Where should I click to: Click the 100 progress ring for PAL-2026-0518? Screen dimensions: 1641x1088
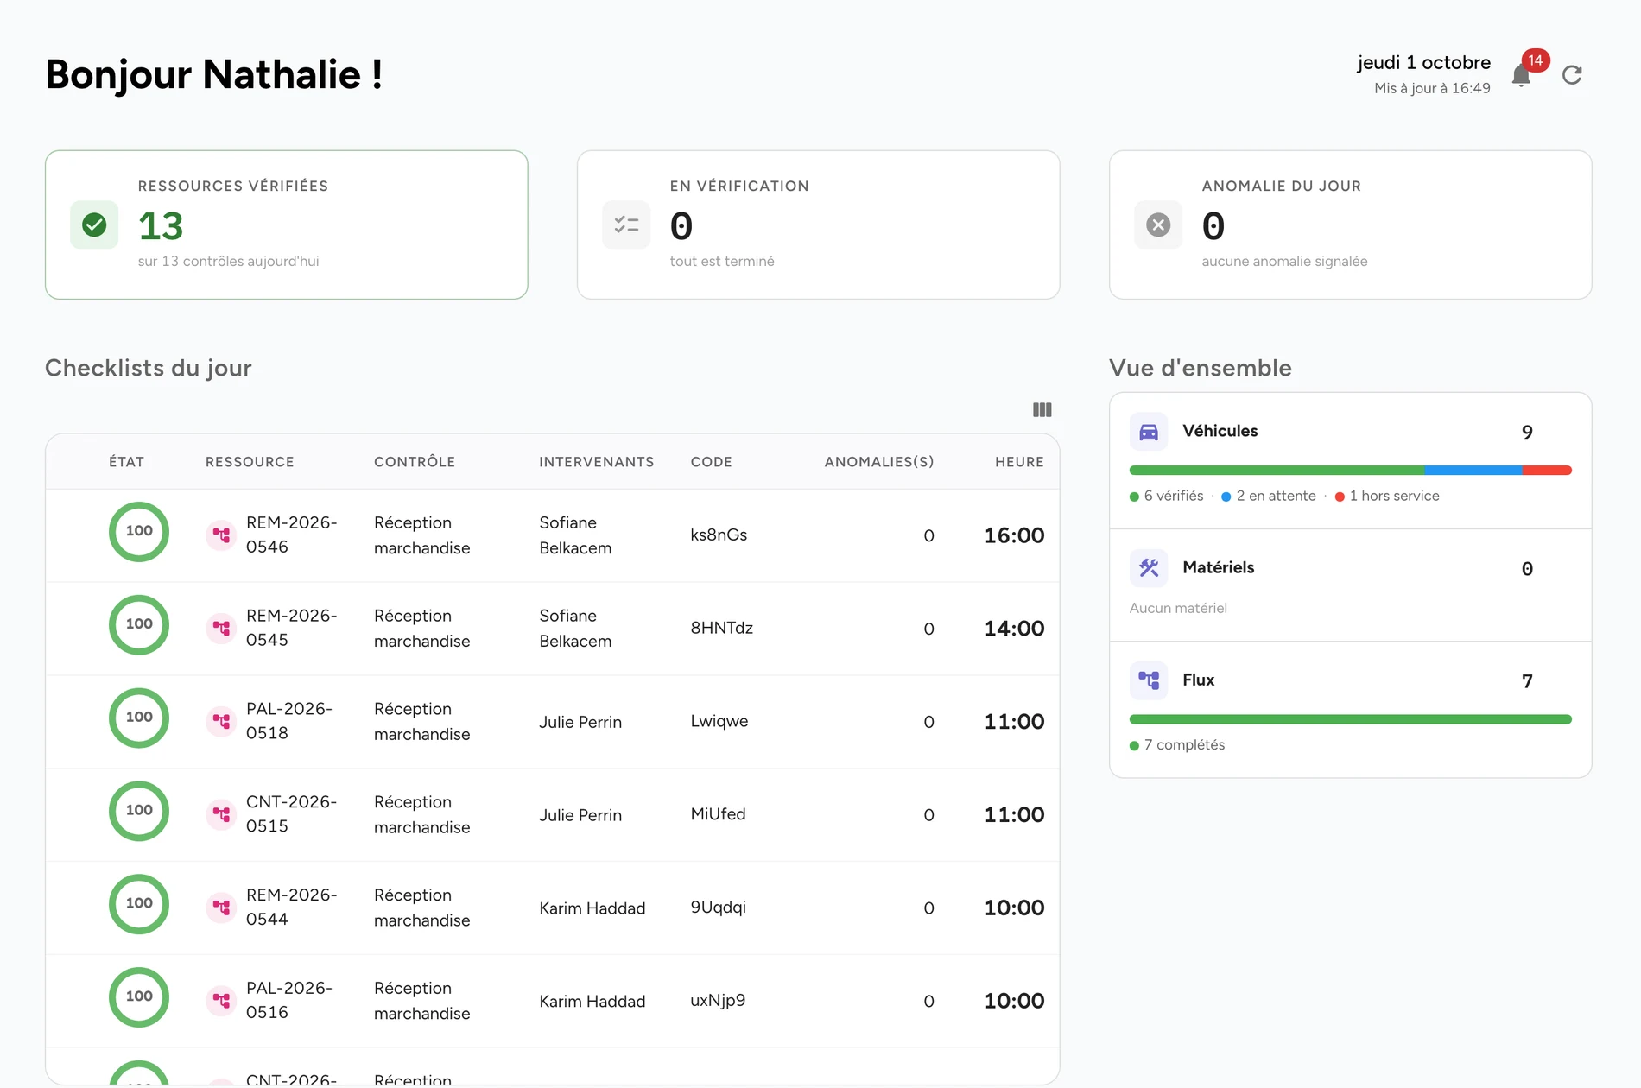pyautogui.click(x=139, y=718)
